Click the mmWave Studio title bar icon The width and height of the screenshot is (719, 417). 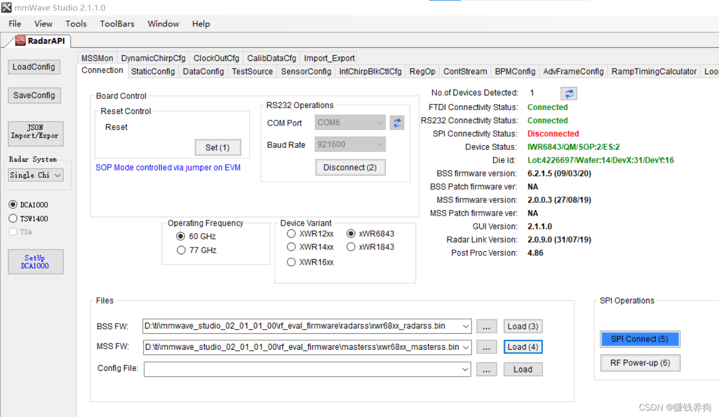coord(6,7)
